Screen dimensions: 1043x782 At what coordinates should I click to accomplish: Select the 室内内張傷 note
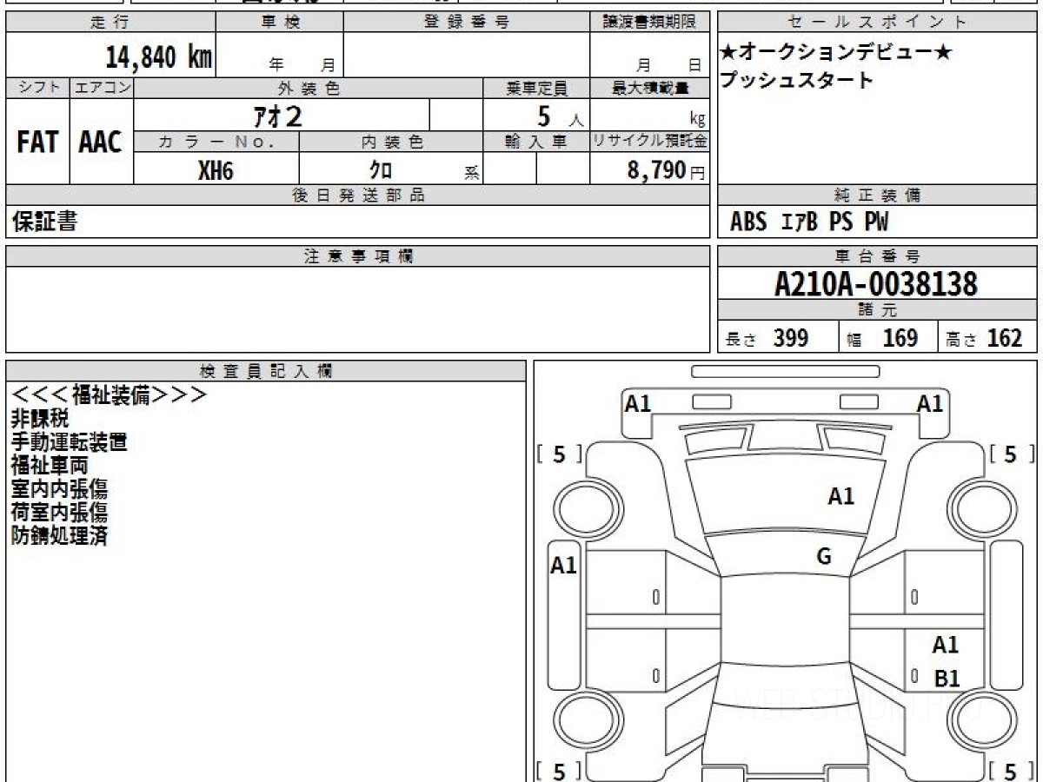click(59, 489)
